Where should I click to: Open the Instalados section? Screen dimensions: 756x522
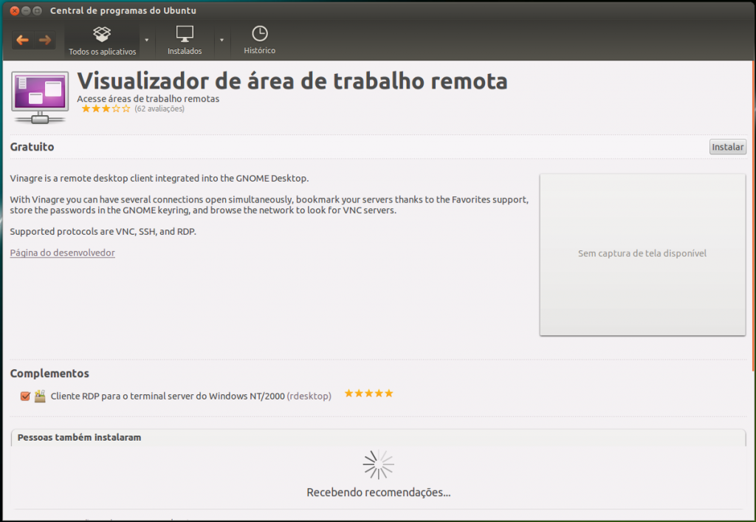[185, 41]
